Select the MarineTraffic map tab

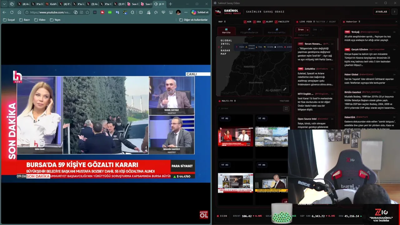pos(276,31)
